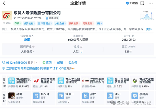
Task: Open legal representative 赵琨 link
Action: tap(27, 40)
